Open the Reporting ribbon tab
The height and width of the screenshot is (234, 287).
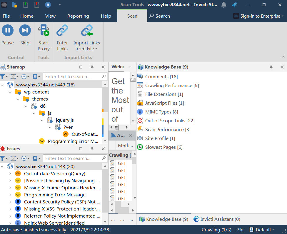(x=78, y=16)
